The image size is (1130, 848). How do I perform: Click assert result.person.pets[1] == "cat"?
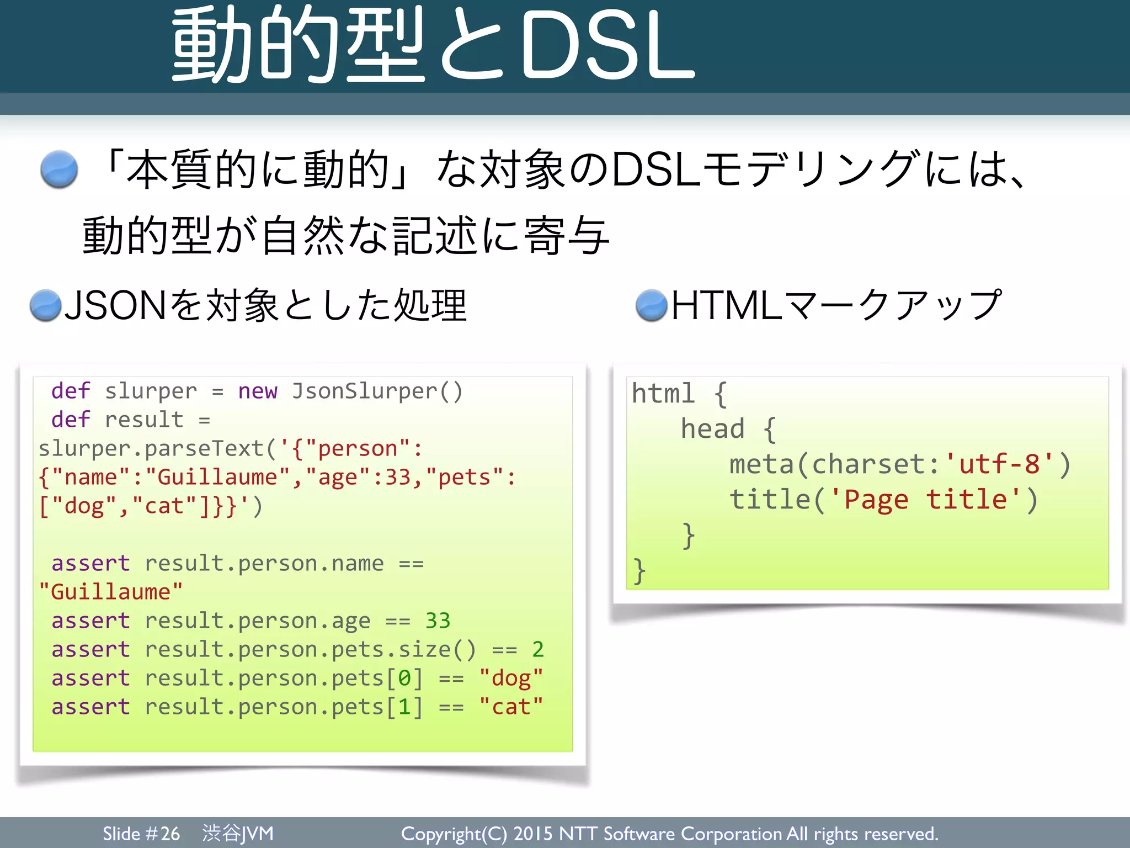[x=298, y=707]
